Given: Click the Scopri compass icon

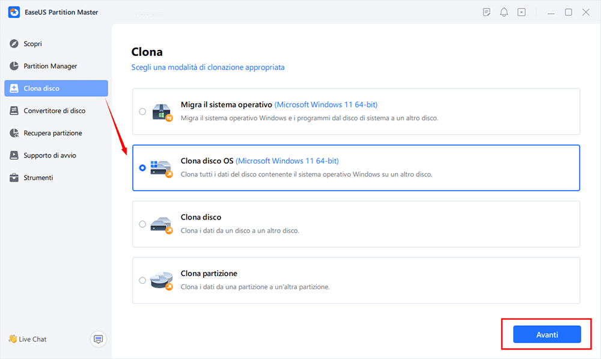Looking at the screenshot, I should (x=14, y=44).
